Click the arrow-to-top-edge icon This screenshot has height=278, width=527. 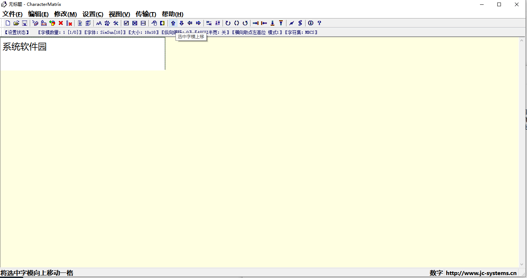(x=281, y=23)
